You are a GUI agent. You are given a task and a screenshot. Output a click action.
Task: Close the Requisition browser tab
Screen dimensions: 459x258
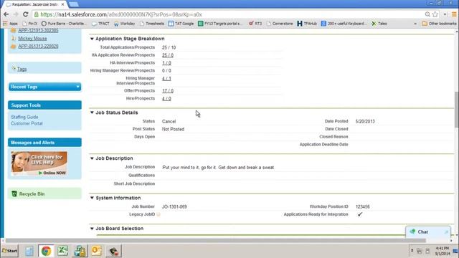click(x=62, y=4)
